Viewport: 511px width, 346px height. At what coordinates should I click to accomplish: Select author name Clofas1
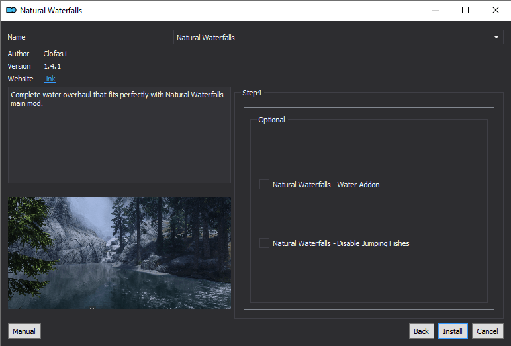(x=56, y=54)
